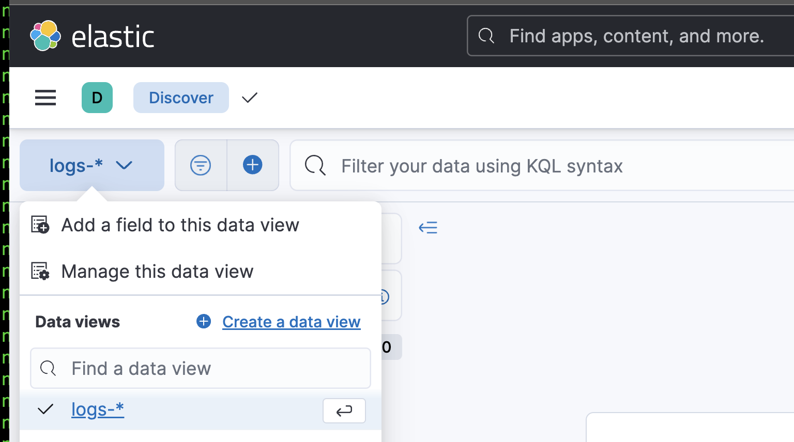This screenshot has height=442, width=794.
Task: Click the Data views heading text
Action: (x=78, y=322)
